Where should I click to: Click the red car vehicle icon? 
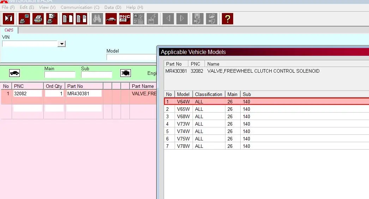111,18
